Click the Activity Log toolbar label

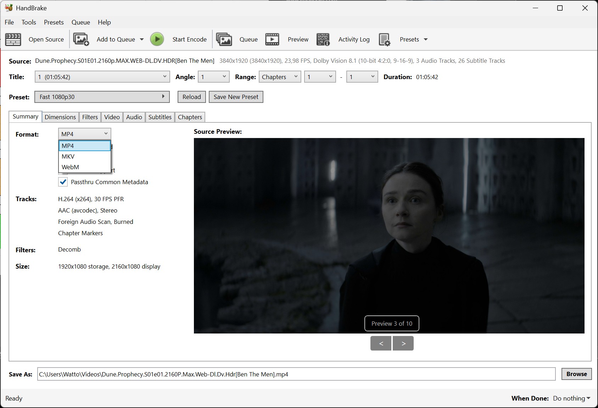[354, 39]
